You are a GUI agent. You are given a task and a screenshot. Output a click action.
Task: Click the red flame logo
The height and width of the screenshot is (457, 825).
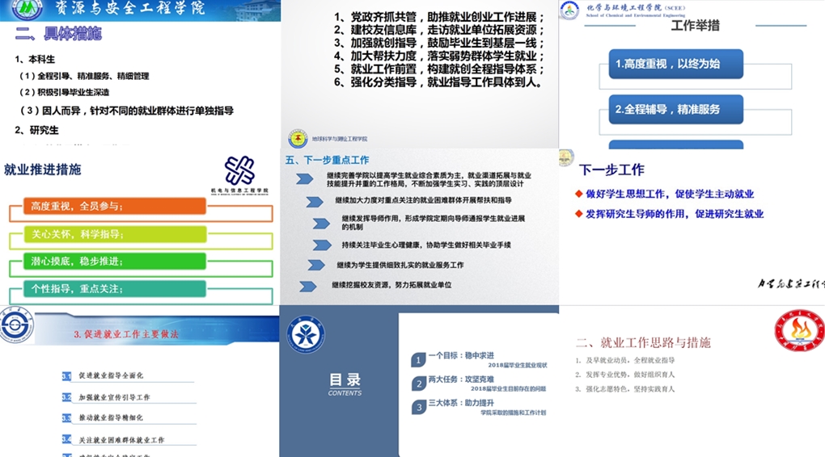pyautogui.click(x=799, y=330)
